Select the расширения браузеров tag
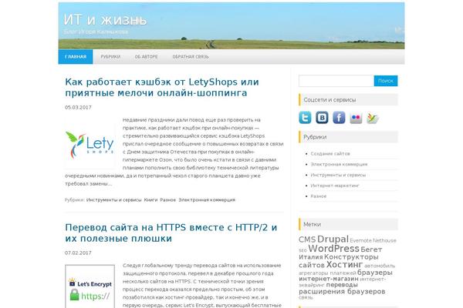Image resolution: width=463 pixels, height=308 pixels. 342,292
